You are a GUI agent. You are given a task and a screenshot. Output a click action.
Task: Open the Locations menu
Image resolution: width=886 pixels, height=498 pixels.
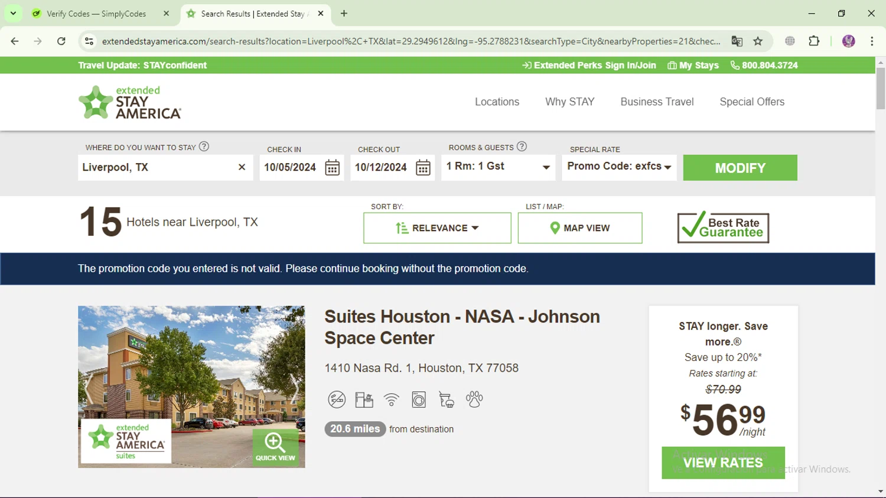tap(497, 102)
